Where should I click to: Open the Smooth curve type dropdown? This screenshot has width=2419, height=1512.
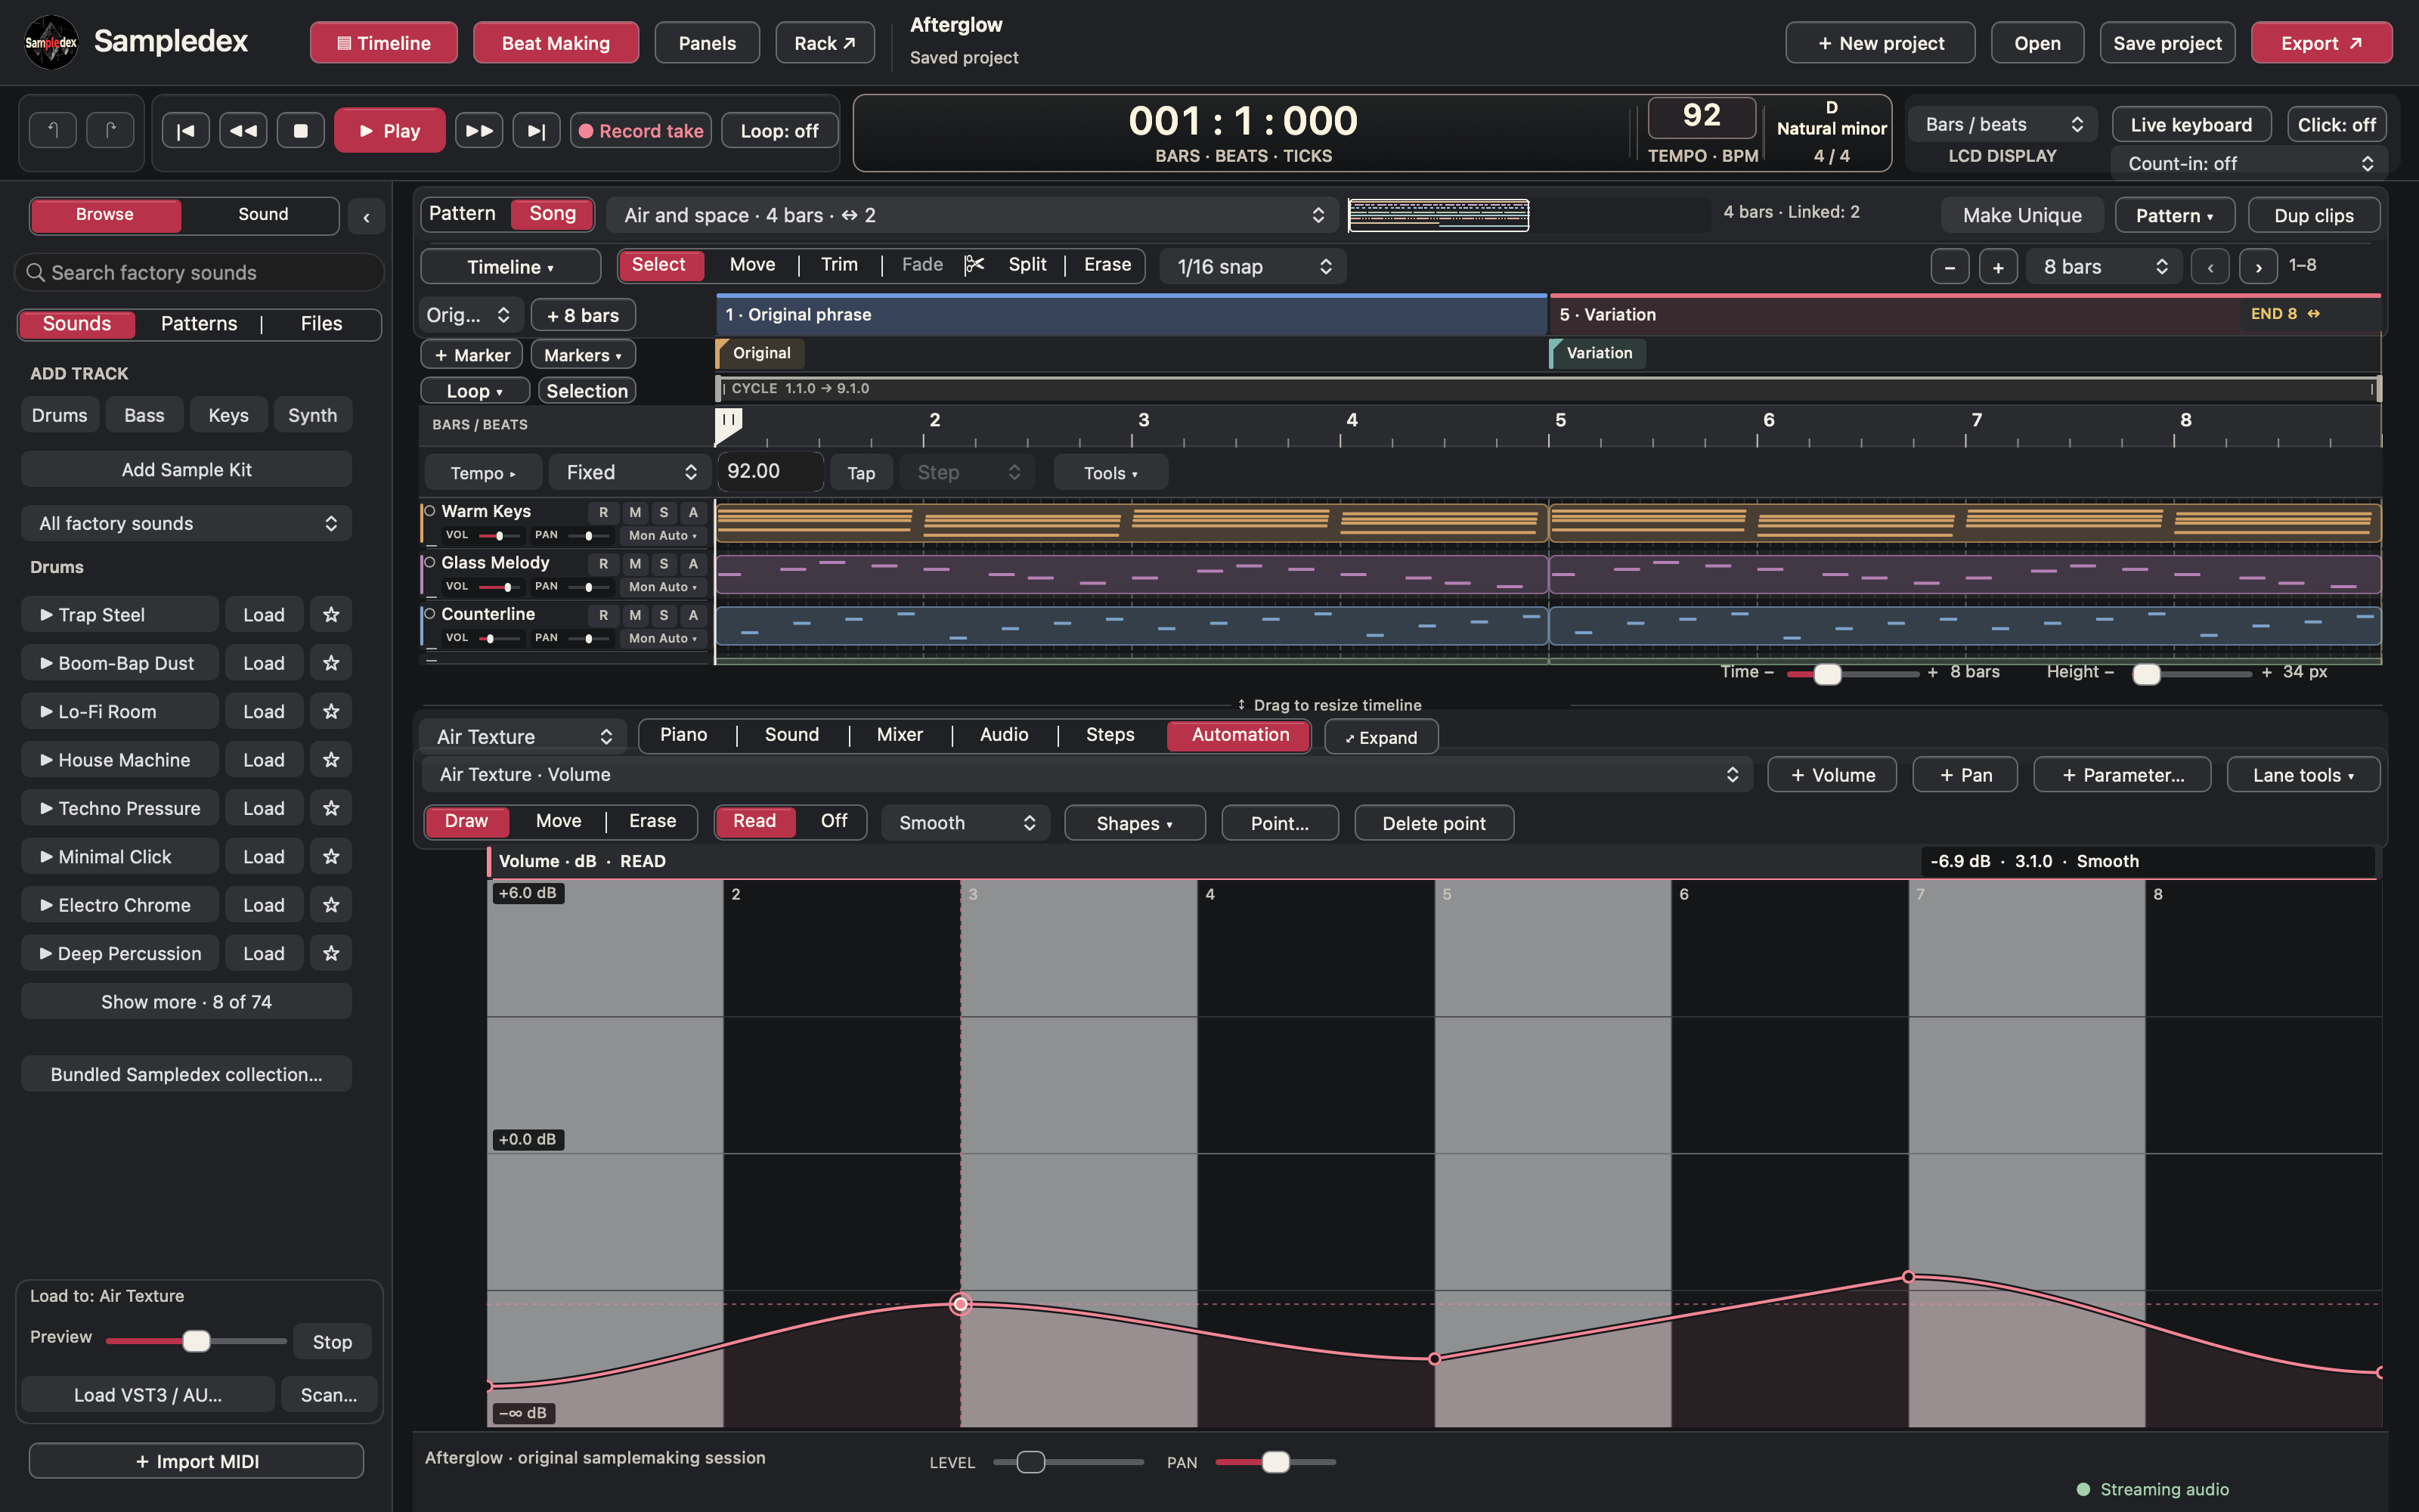click(965, 823)
